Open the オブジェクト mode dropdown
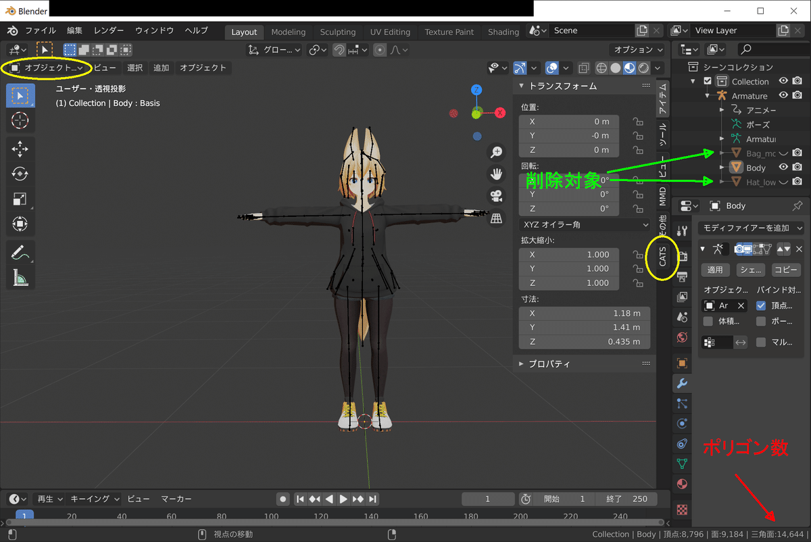 tap(47, 68)
